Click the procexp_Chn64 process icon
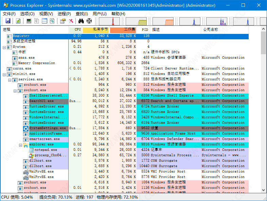The image size is (267, 201). tap(31, 156)
